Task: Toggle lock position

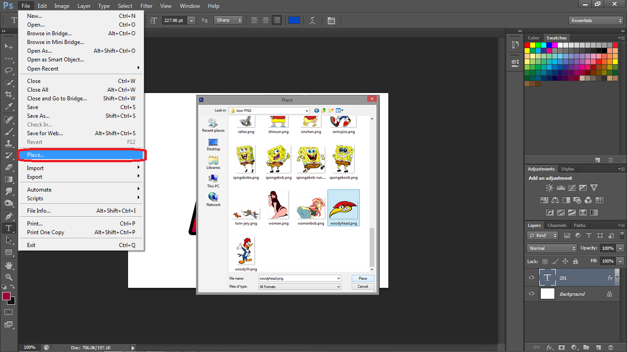Action: click(565, 261)
